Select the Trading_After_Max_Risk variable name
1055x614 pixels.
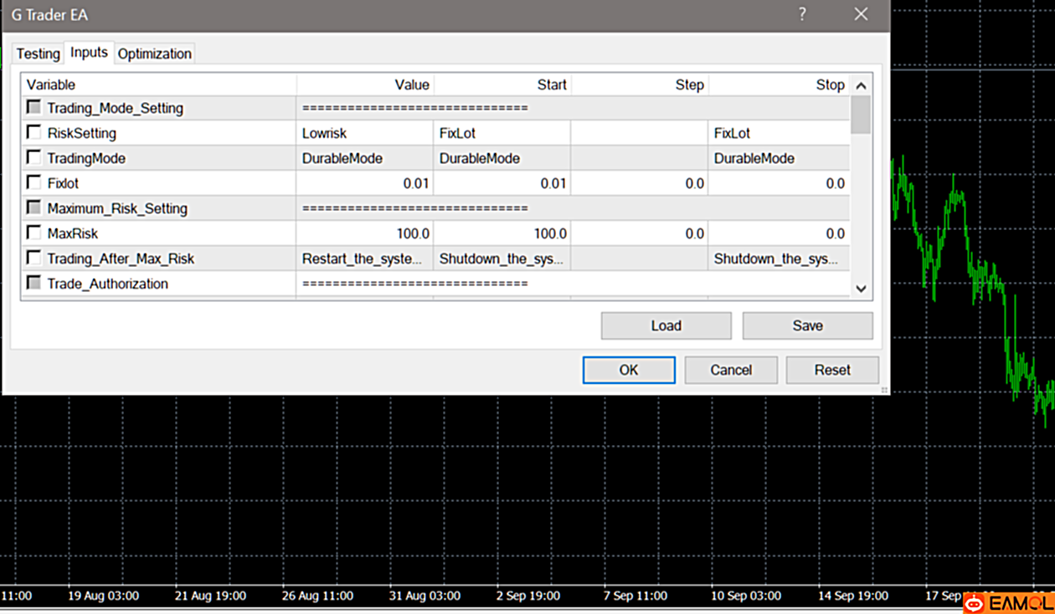click(x=121, y=258)
